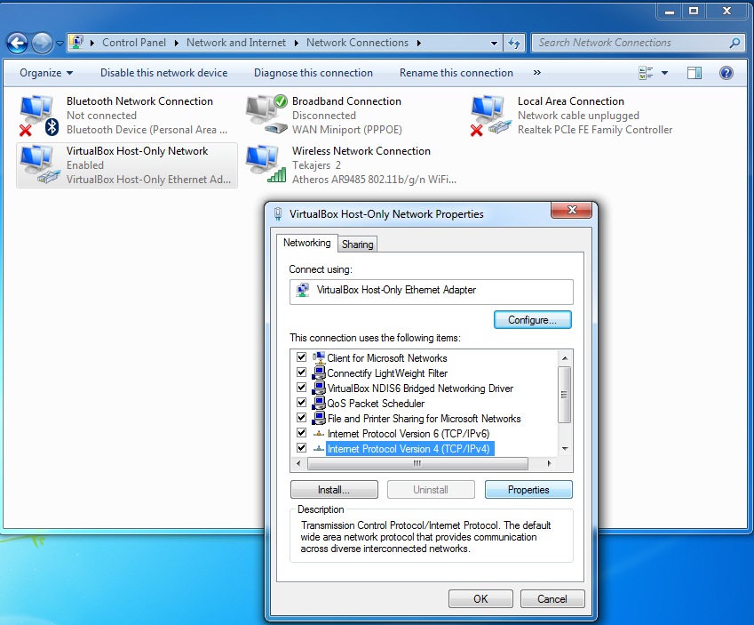Image resolution: width=754 pixels, height=625 pixels.
Task: Select Network and Internet breadcrumb
Action: point(236,43)
